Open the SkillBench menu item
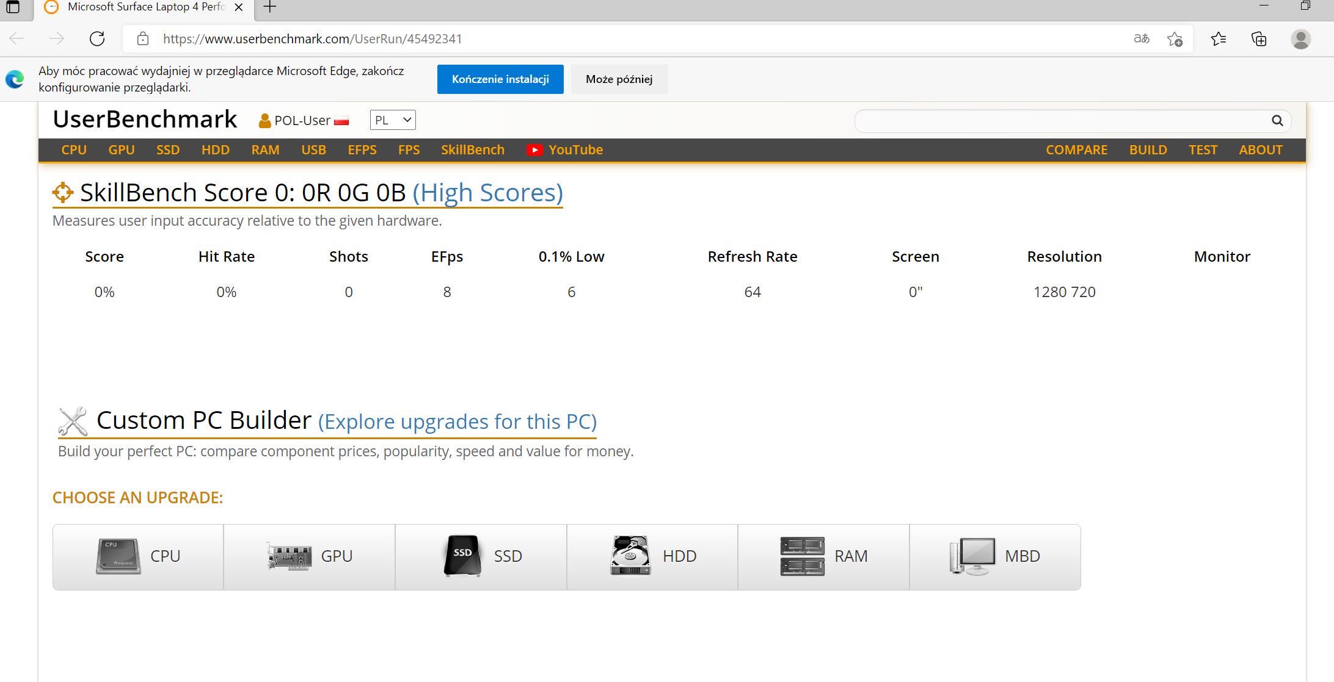This screenshot has height=682, width=1334. (472, 150)
